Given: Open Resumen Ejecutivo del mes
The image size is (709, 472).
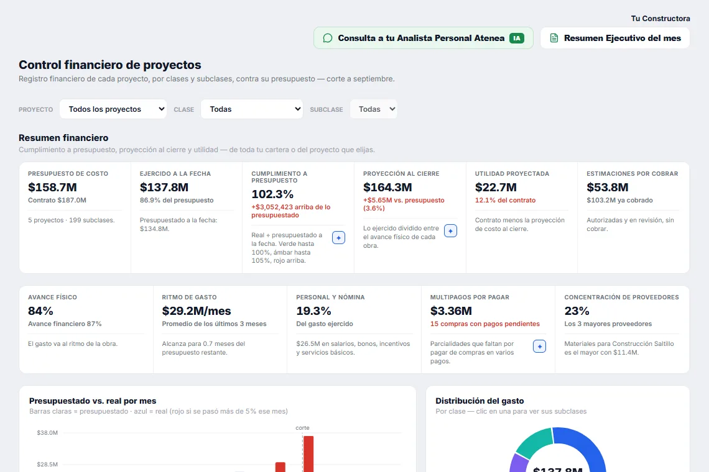Looking at the screenshot, I should [x=615, y=38].
